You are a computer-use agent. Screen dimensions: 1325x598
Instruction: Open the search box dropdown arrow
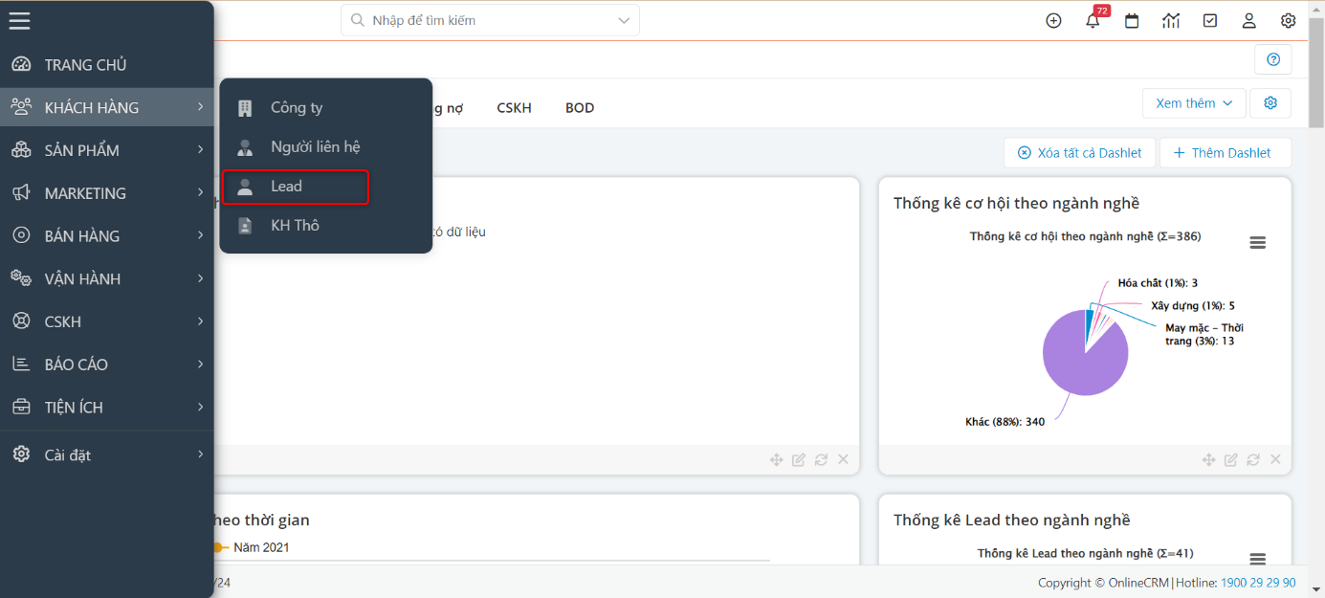tap(622, 19)
